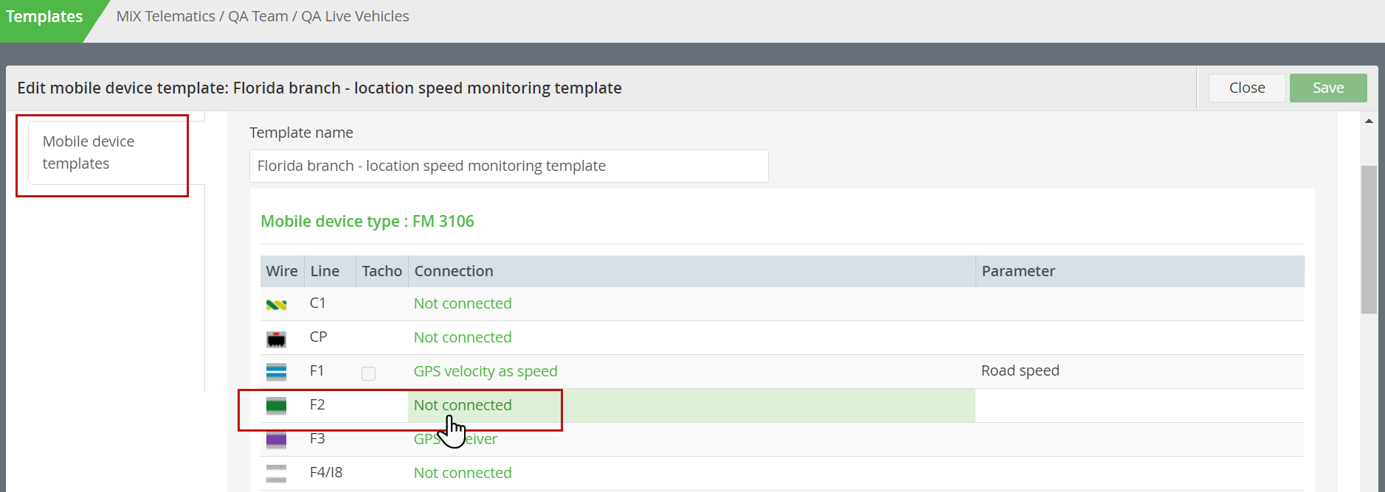Image resolution: width=1385 pixels, height=492 pixels.
Task: Click the Save button
Action: coord(1327,88)
